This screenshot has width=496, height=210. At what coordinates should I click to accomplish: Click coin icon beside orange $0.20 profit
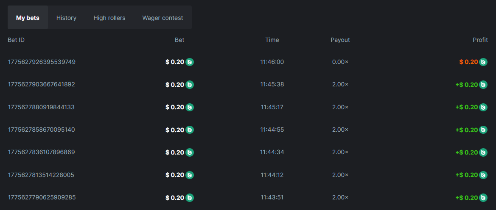[483, 62]
